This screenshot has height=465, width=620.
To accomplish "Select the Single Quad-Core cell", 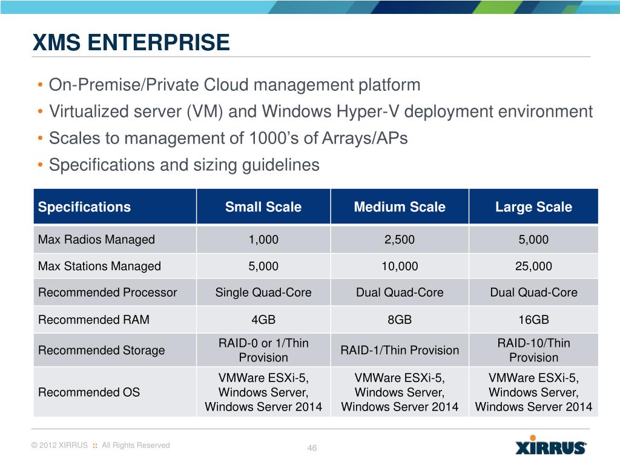I will tap(263, 292).
